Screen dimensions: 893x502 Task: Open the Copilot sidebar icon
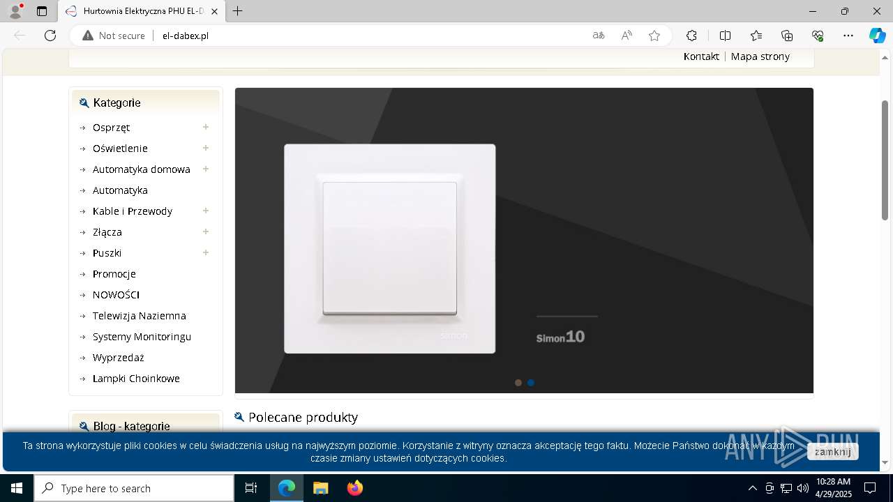pos(877,36)
